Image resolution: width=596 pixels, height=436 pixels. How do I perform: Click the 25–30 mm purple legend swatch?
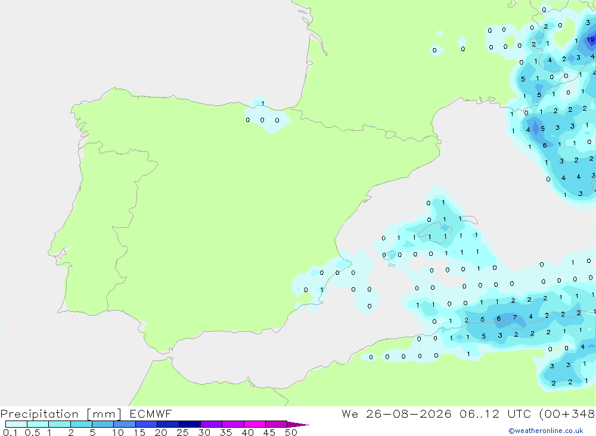click(190, 424)
